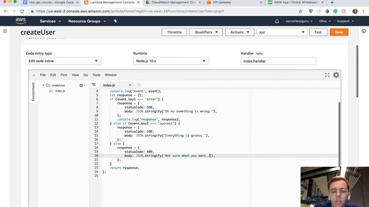369x207 pixels.
Task: Open the Runtime Node.js 10.x dropdown
Action: pyautogui.click(x=171, y=61)
